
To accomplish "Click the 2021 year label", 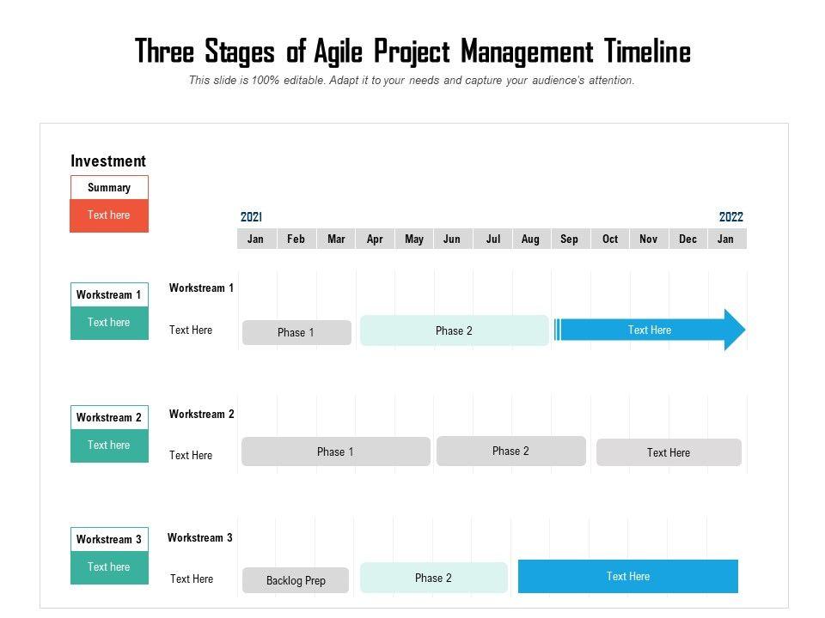I will (251, 217).
